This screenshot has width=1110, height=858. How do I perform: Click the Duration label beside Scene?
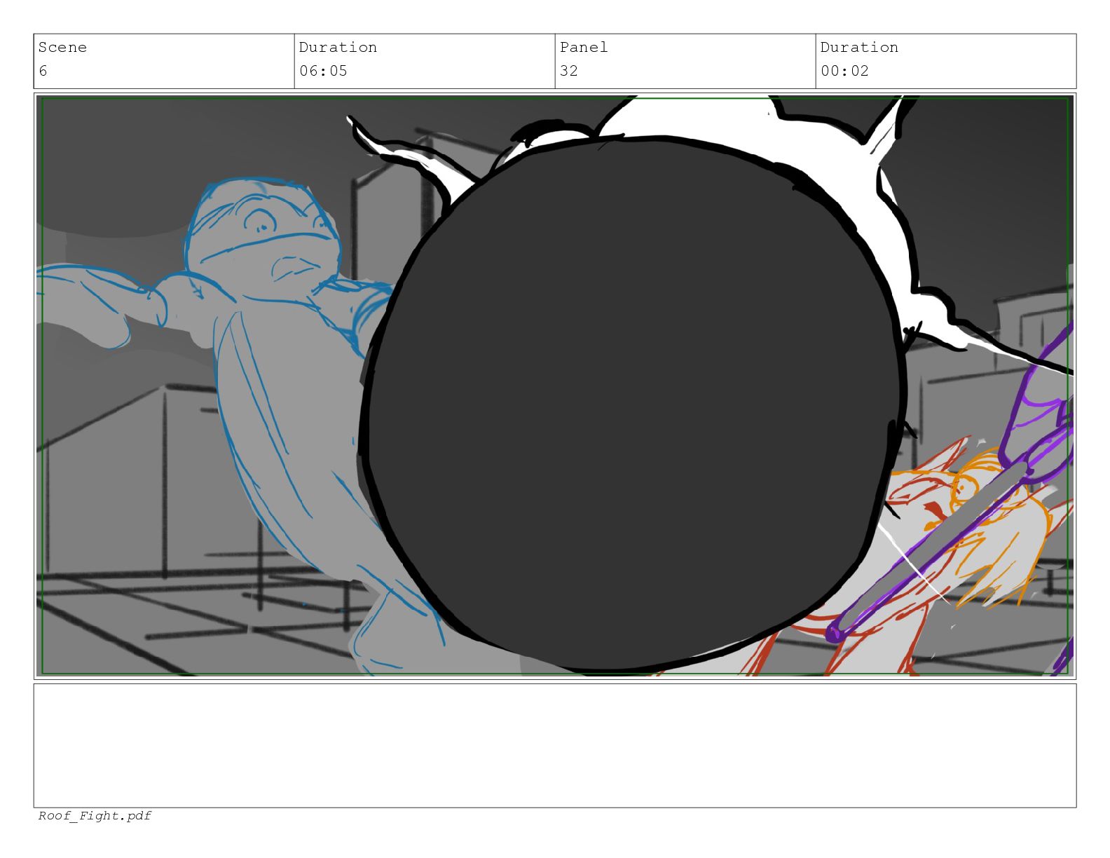338,47
